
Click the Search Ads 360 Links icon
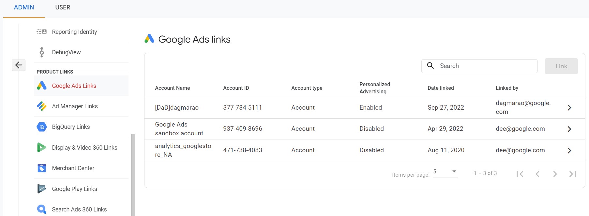click(x=41, y=209)
